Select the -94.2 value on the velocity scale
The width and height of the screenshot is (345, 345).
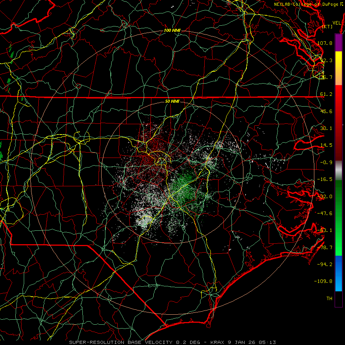click(x=325, y=264)
